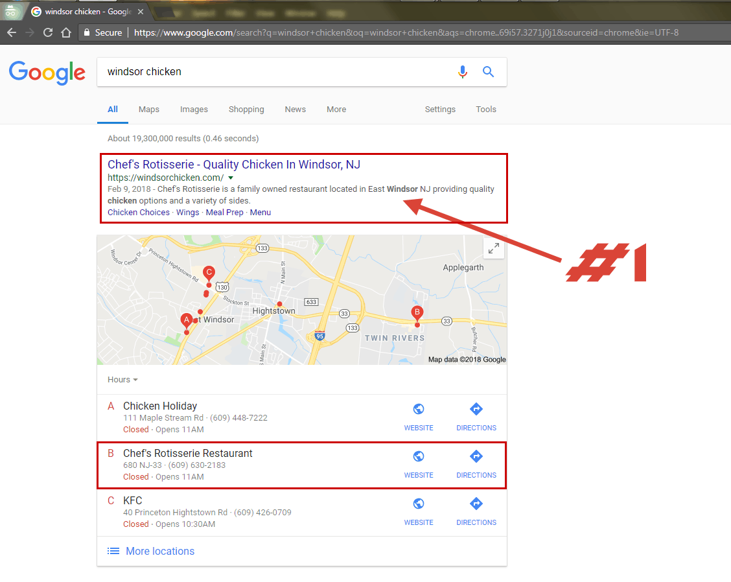Open the Chicken Choices sitelink

pos(139,212)
